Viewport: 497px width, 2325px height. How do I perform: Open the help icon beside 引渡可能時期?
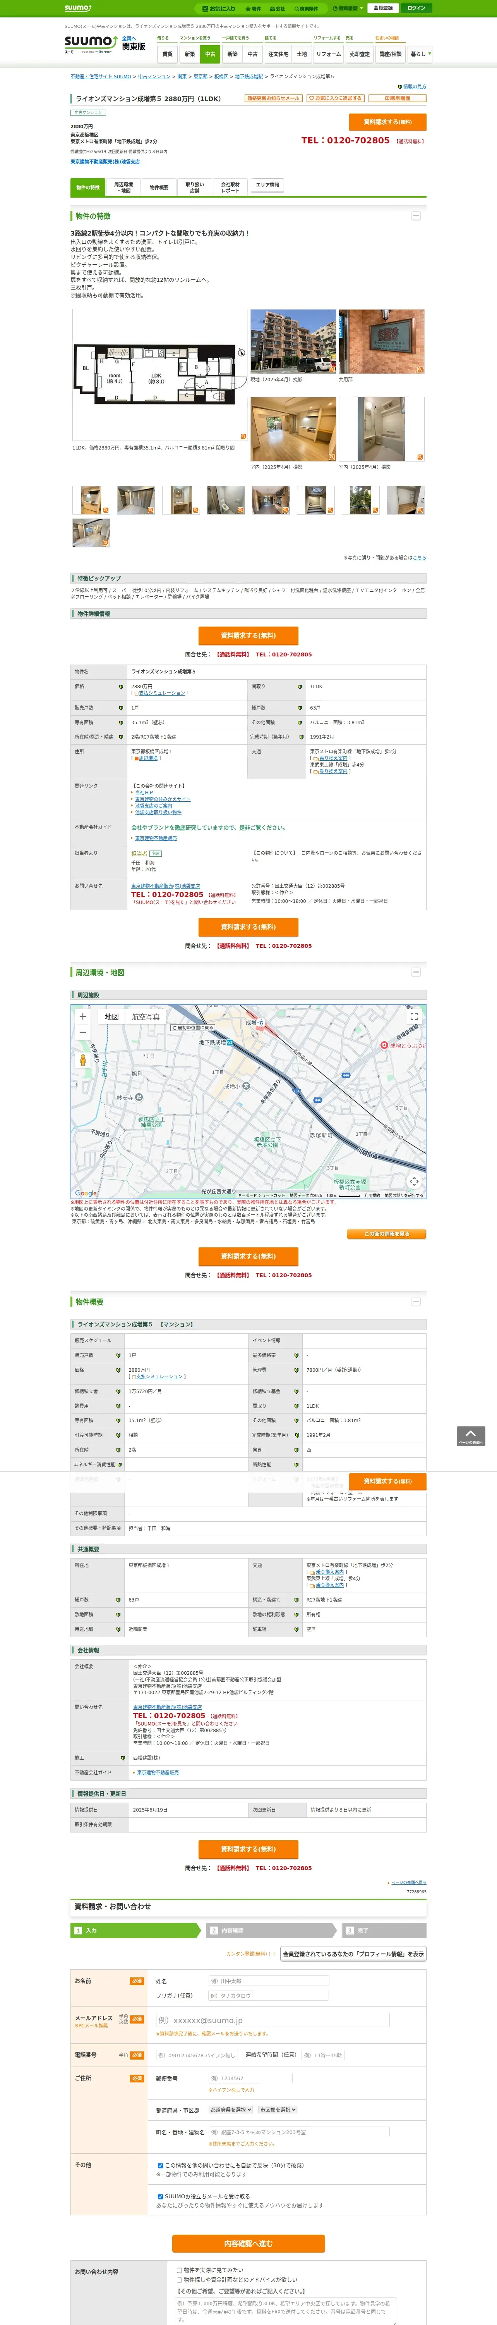tap(117, 1435)
